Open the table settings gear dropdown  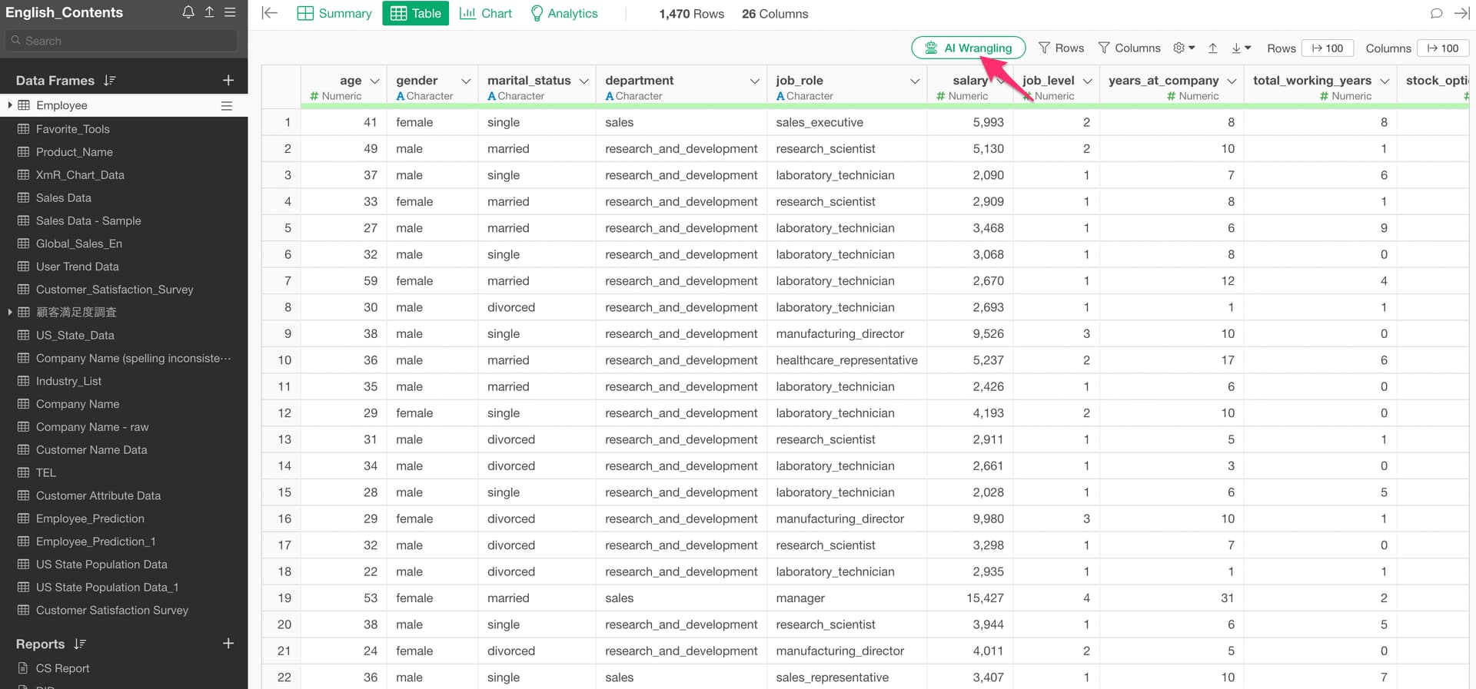click(1184, 48)
